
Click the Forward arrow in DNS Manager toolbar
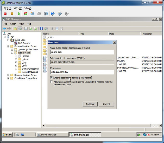pyautogui.click(x=9, y=29)
